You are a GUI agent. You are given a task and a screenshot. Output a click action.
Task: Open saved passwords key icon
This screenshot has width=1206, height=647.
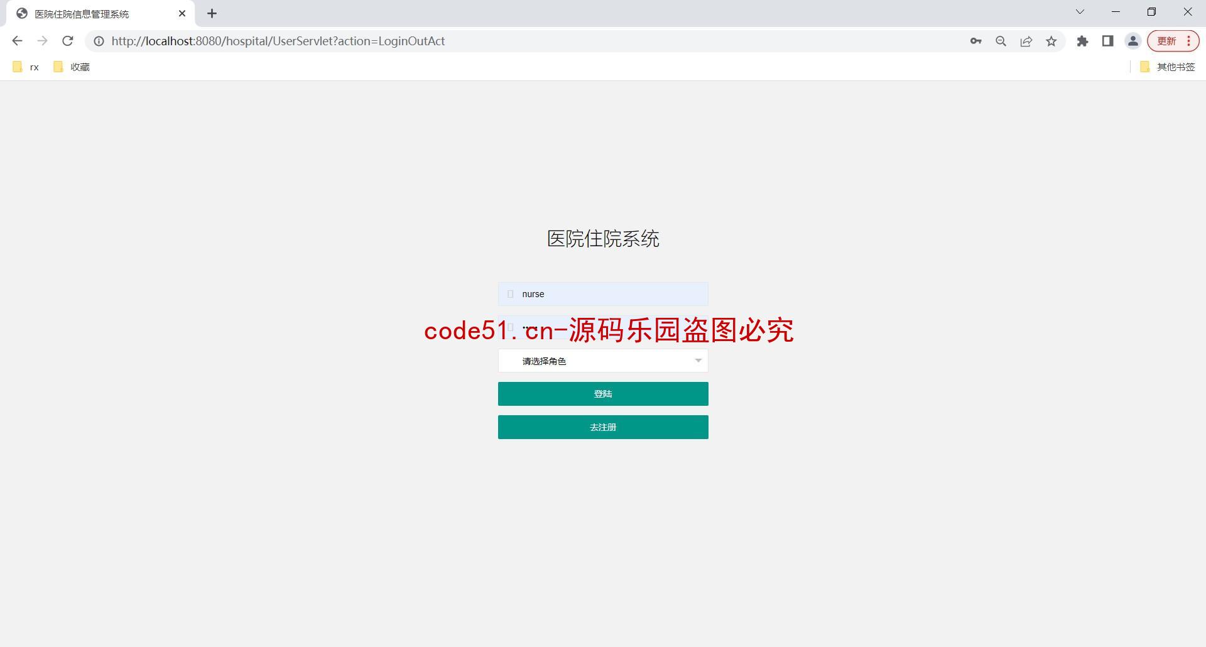(x=975, y=41)
